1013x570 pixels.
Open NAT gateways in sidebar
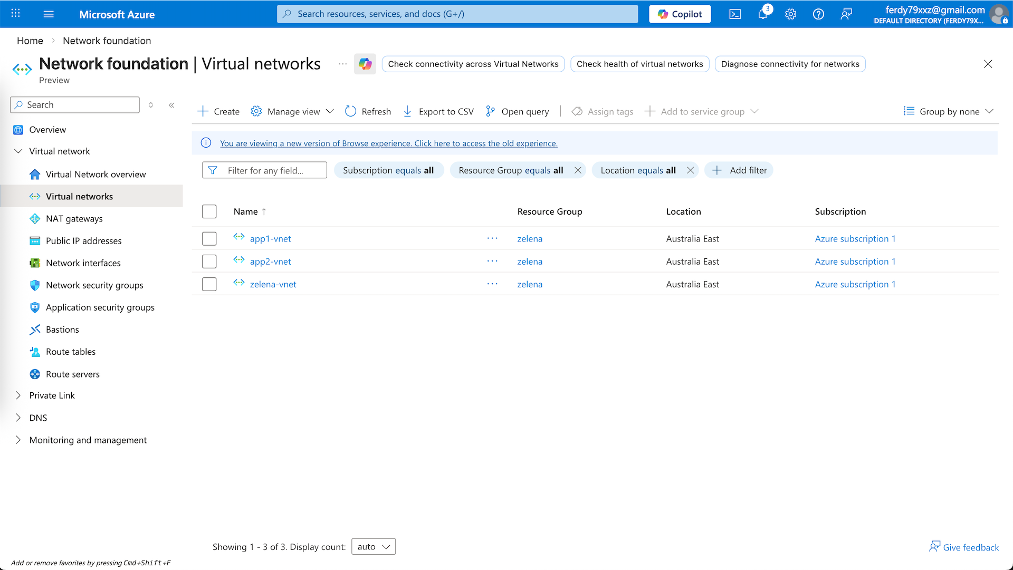coord(74,219)
